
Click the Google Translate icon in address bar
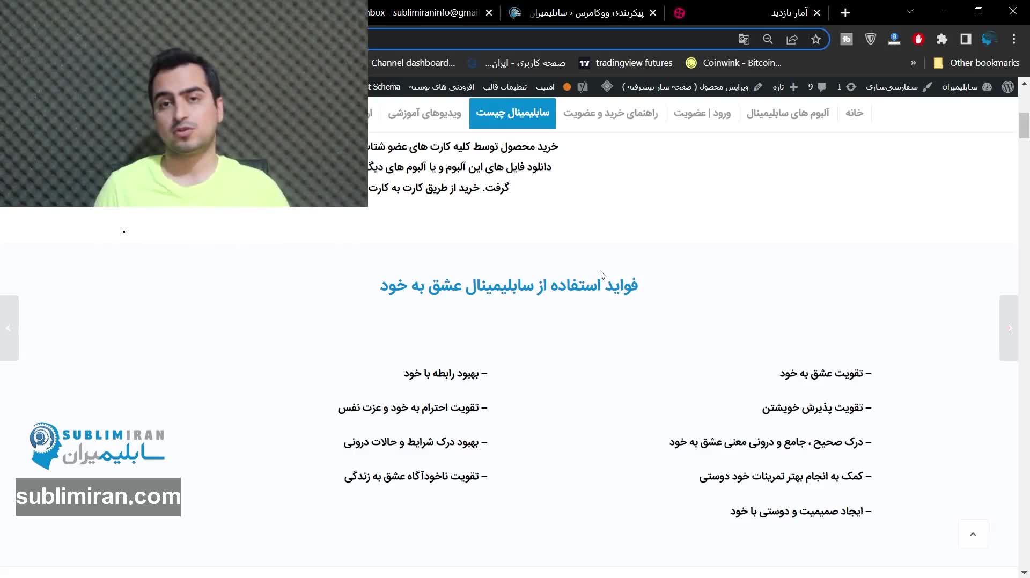click(x=744, y=39)
